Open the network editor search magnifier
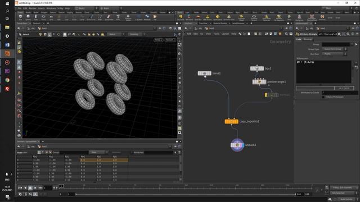360x202 pixels. [286, 34]
